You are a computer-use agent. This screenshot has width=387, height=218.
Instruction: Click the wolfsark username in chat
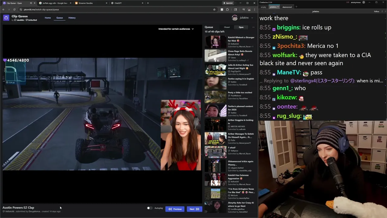tap(285, 55)
